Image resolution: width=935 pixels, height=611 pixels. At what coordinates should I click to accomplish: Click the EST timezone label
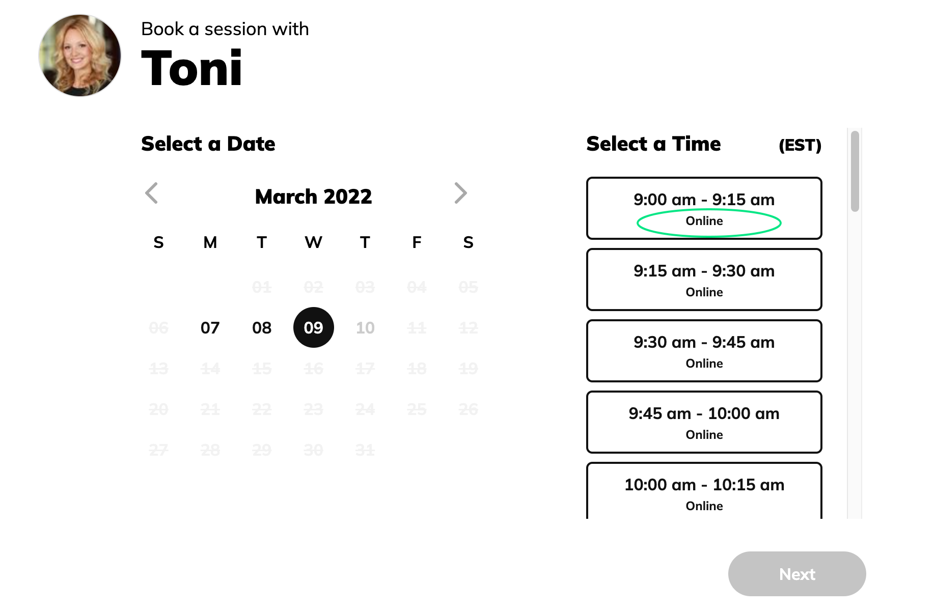[x=800, y=146]
